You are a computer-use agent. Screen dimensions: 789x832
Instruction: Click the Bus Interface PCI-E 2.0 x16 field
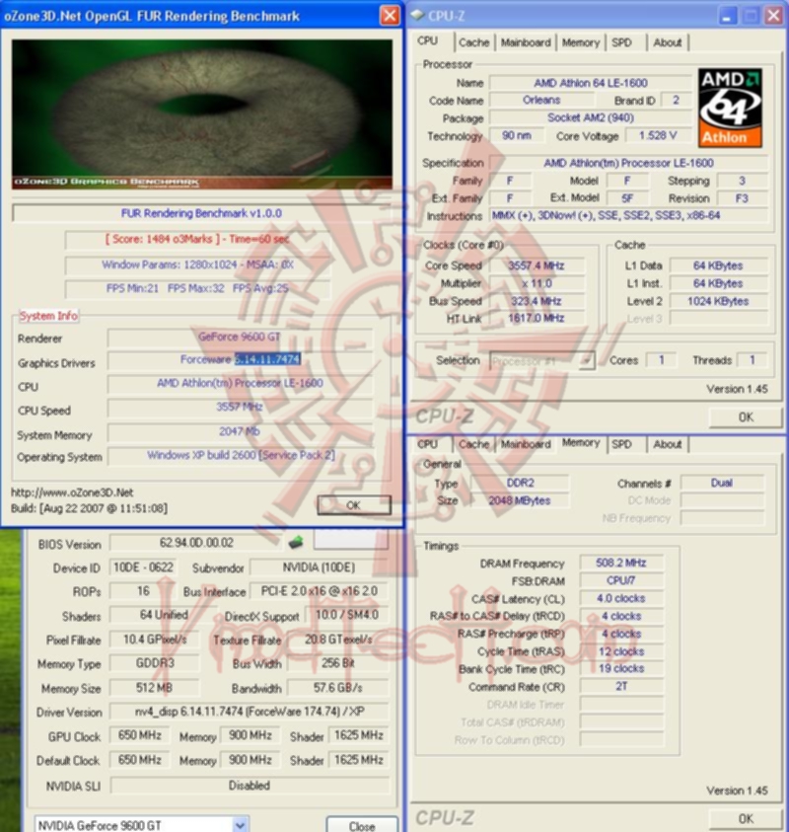[320, 591]
